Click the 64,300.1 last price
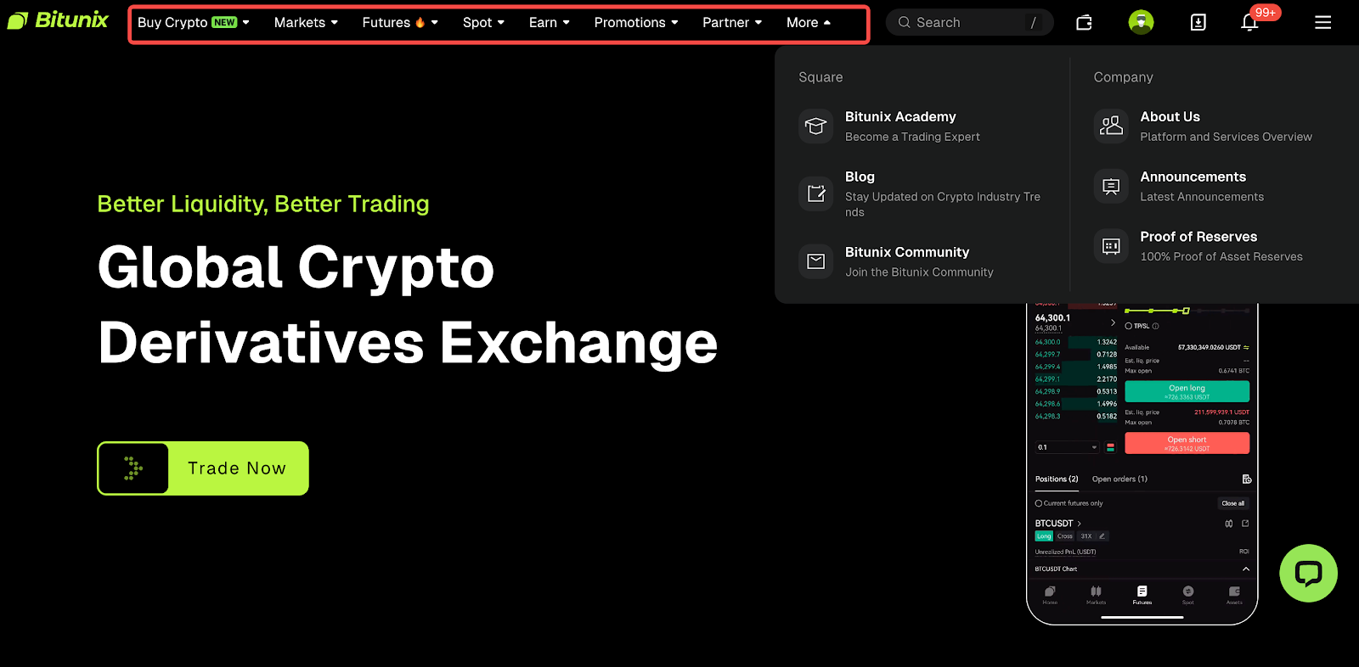The height and width of the screenshot is (667, 1359). click(1052, 318)
